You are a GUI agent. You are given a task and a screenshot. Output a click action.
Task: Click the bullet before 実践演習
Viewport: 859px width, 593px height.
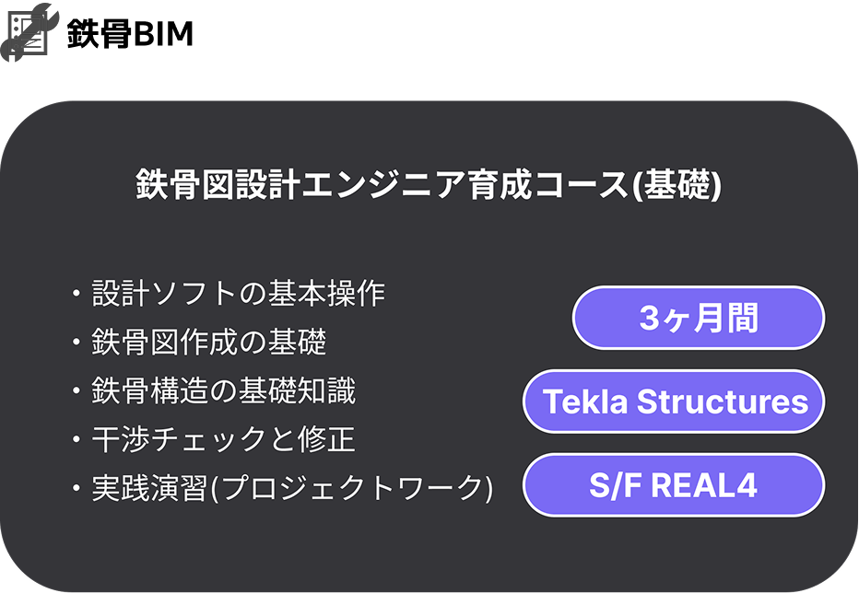pyautogui.click(x=76, y=488)
